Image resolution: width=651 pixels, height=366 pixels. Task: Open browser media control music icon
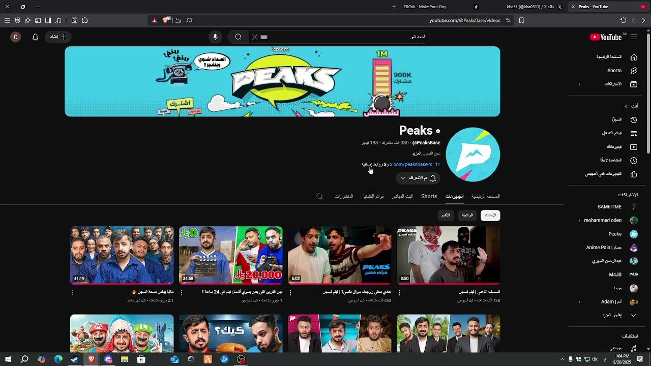(58, 20)
